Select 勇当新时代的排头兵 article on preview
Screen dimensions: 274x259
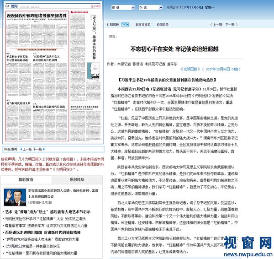[19, 103]
